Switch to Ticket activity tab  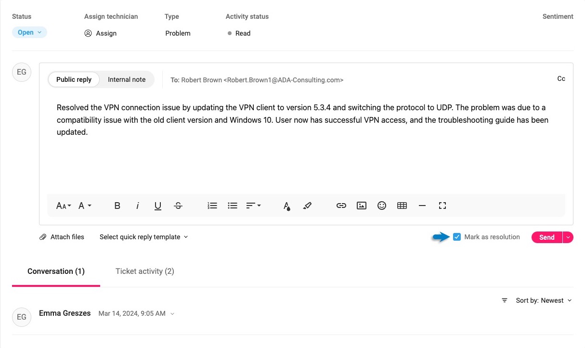[144, 271]
